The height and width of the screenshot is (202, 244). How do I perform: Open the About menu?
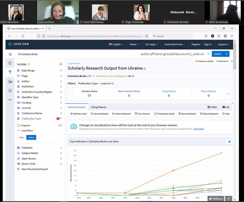(x=134, y=44)
